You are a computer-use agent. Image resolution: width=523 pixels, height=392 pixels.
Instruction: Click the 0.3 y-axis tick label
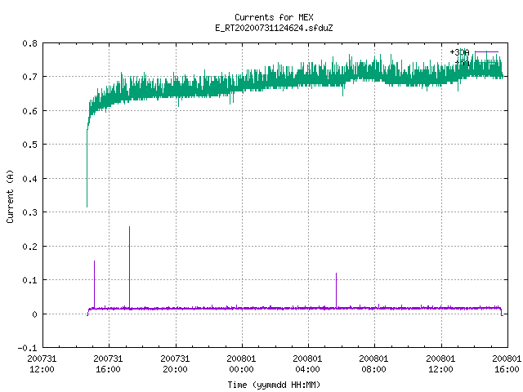tap(29, 212)
